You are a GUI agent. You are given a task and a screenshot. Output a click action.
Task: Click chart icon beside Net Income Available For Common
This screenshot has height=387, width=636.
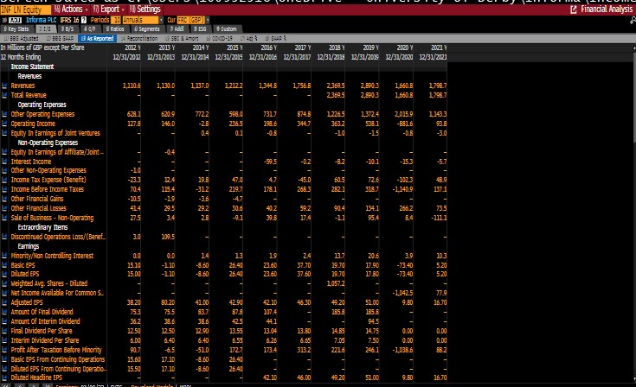4,293
